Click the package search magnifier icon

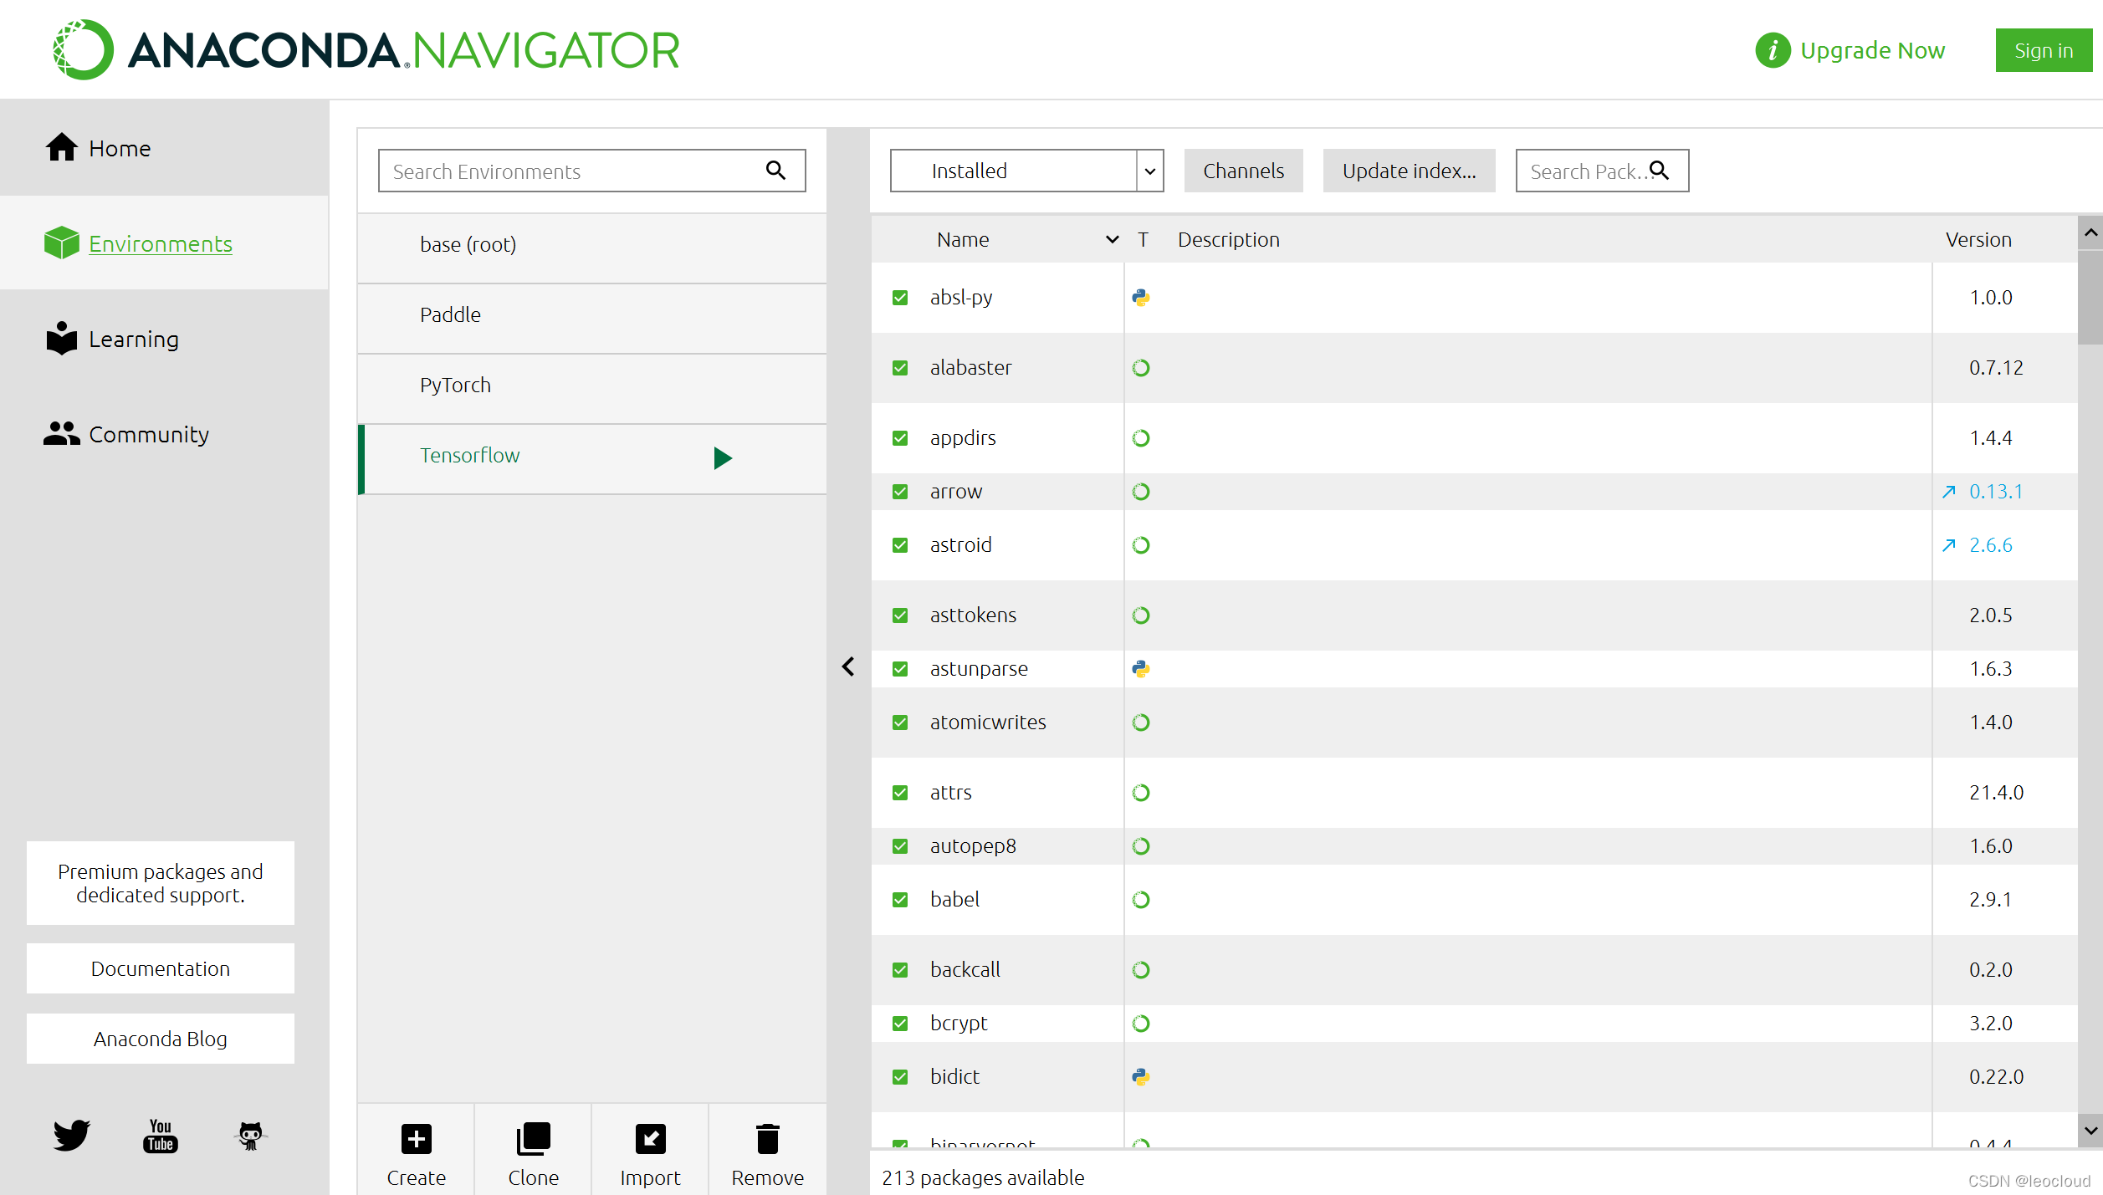point(1660,171)
